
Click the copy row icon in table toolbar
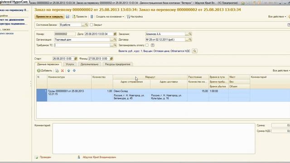point(57,71)
